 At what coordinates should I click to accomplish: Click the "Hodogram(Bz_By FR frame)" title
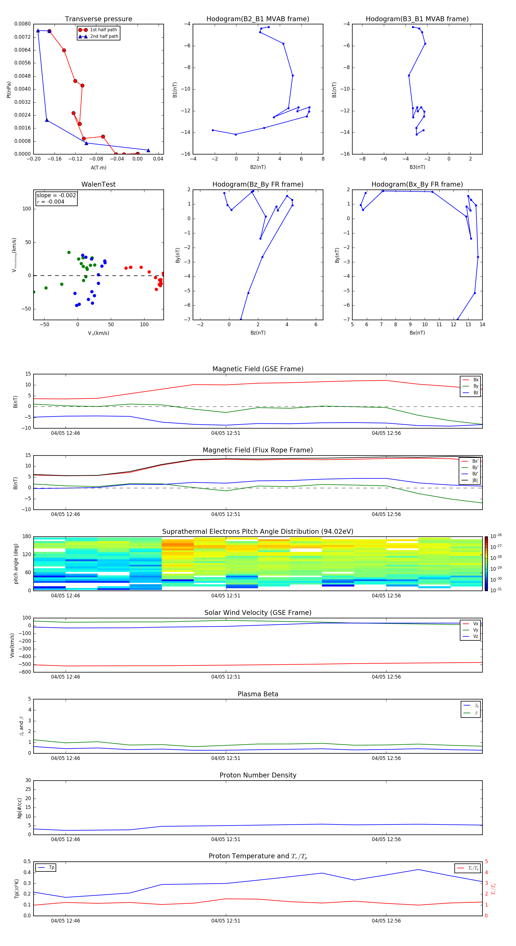coord(258,184)
